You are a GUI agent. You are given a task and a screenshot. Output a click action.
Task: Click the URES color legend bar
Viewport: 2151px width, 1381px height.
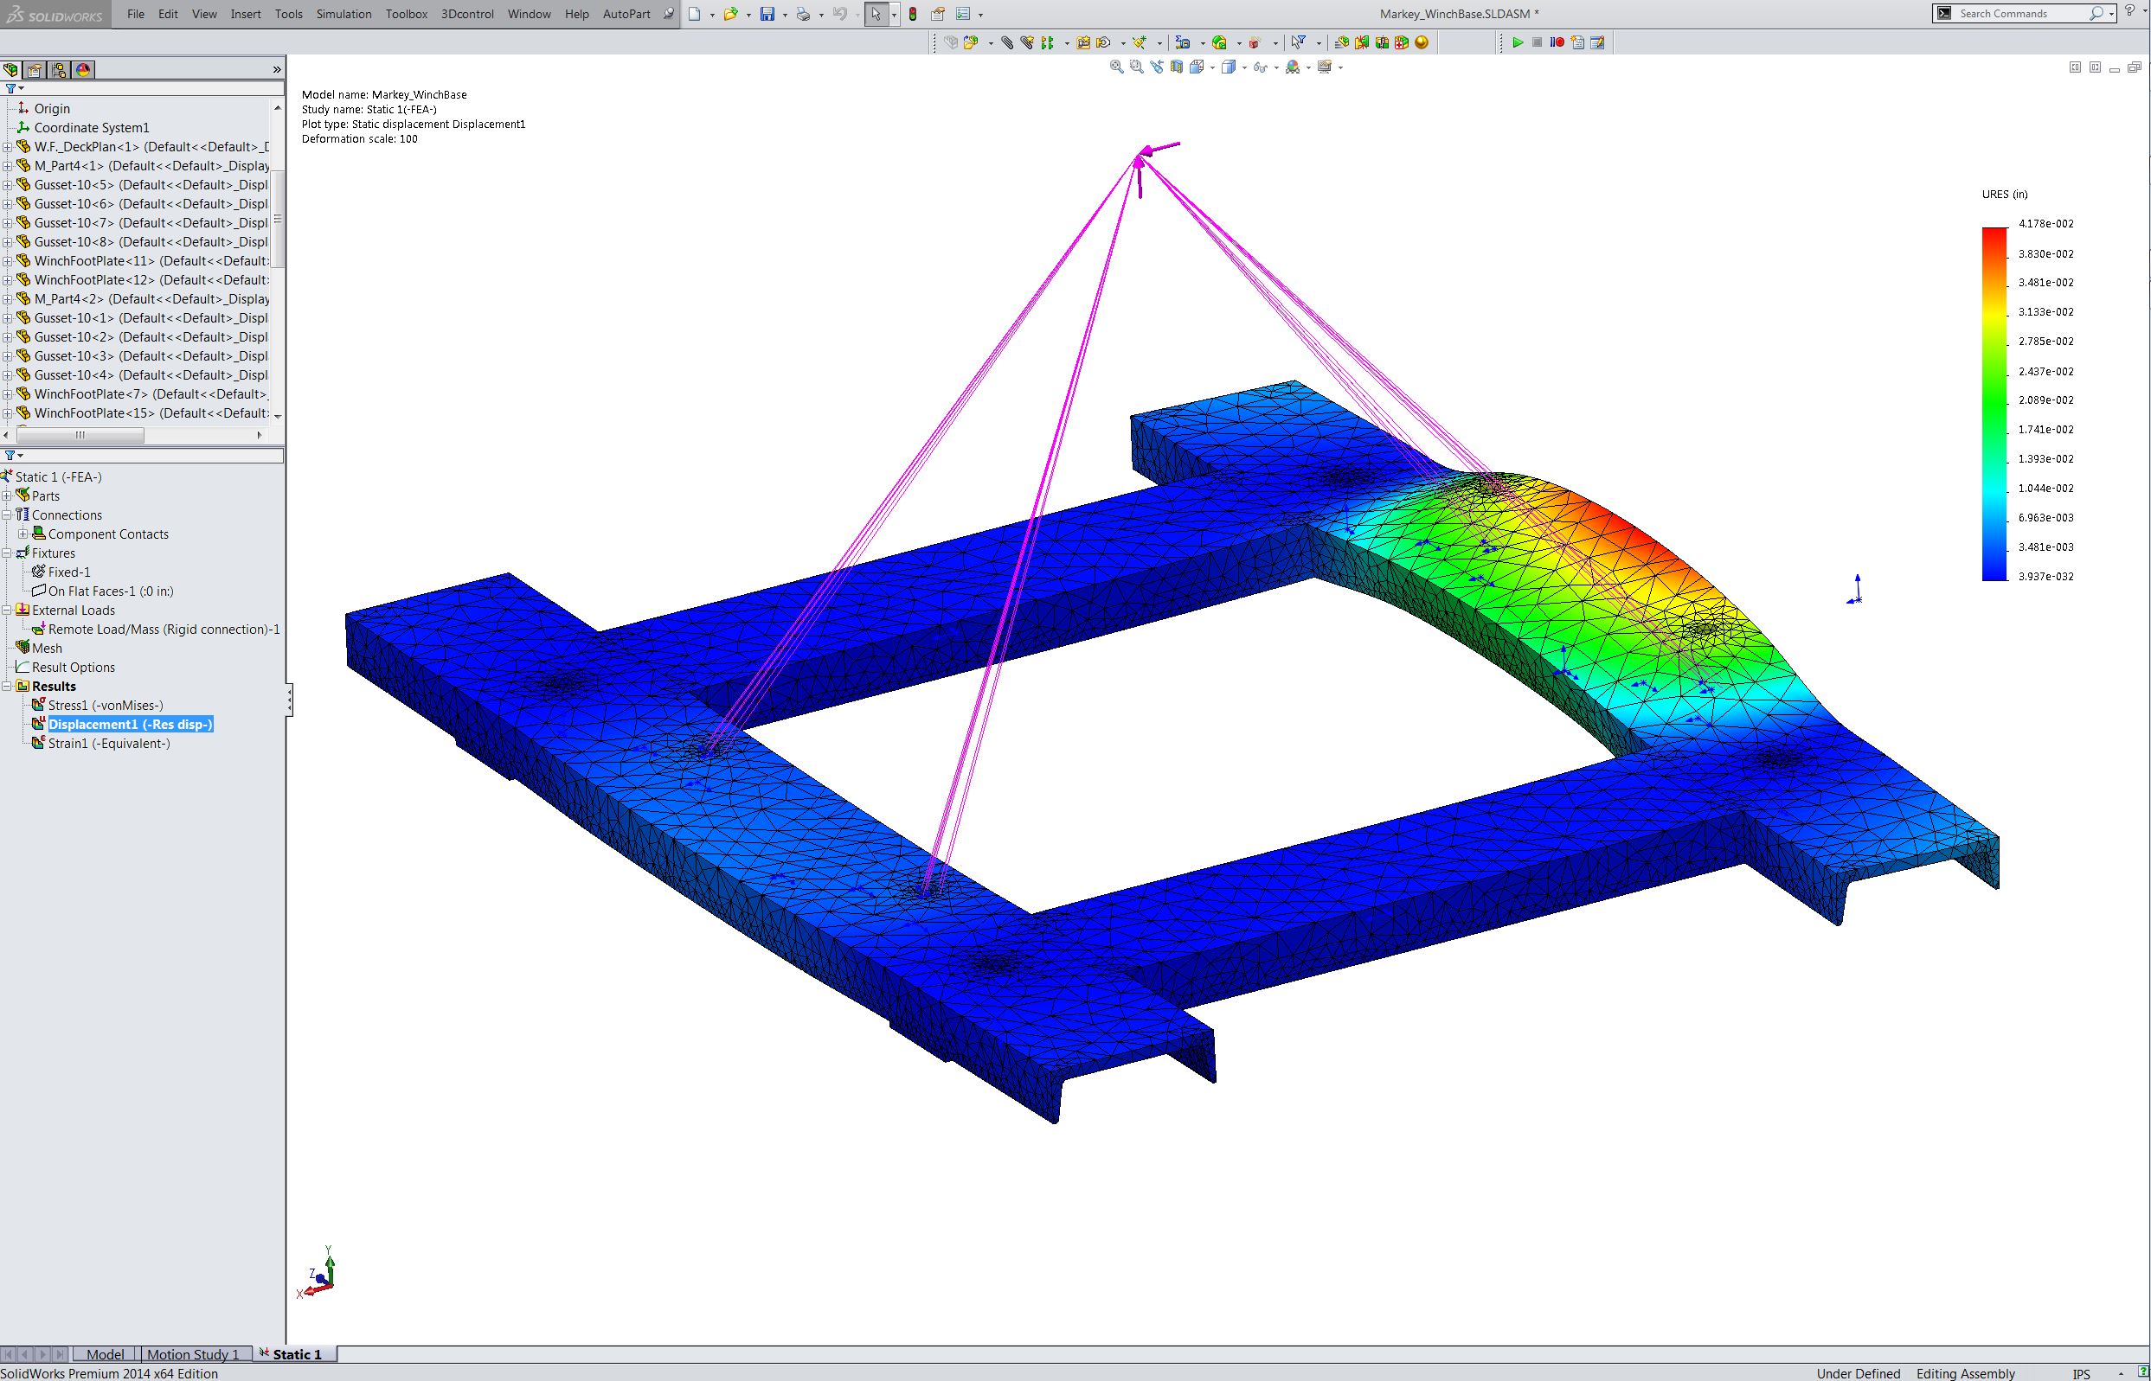click(x=1994, y=404)
